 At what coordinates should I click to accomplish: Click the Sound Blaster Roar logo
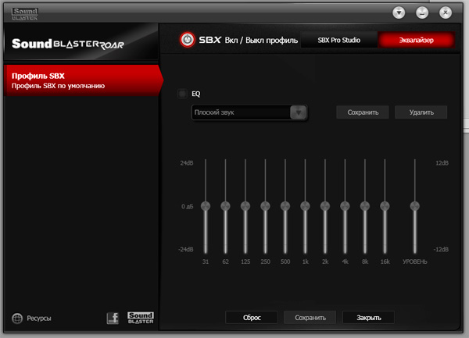(76, 44)
